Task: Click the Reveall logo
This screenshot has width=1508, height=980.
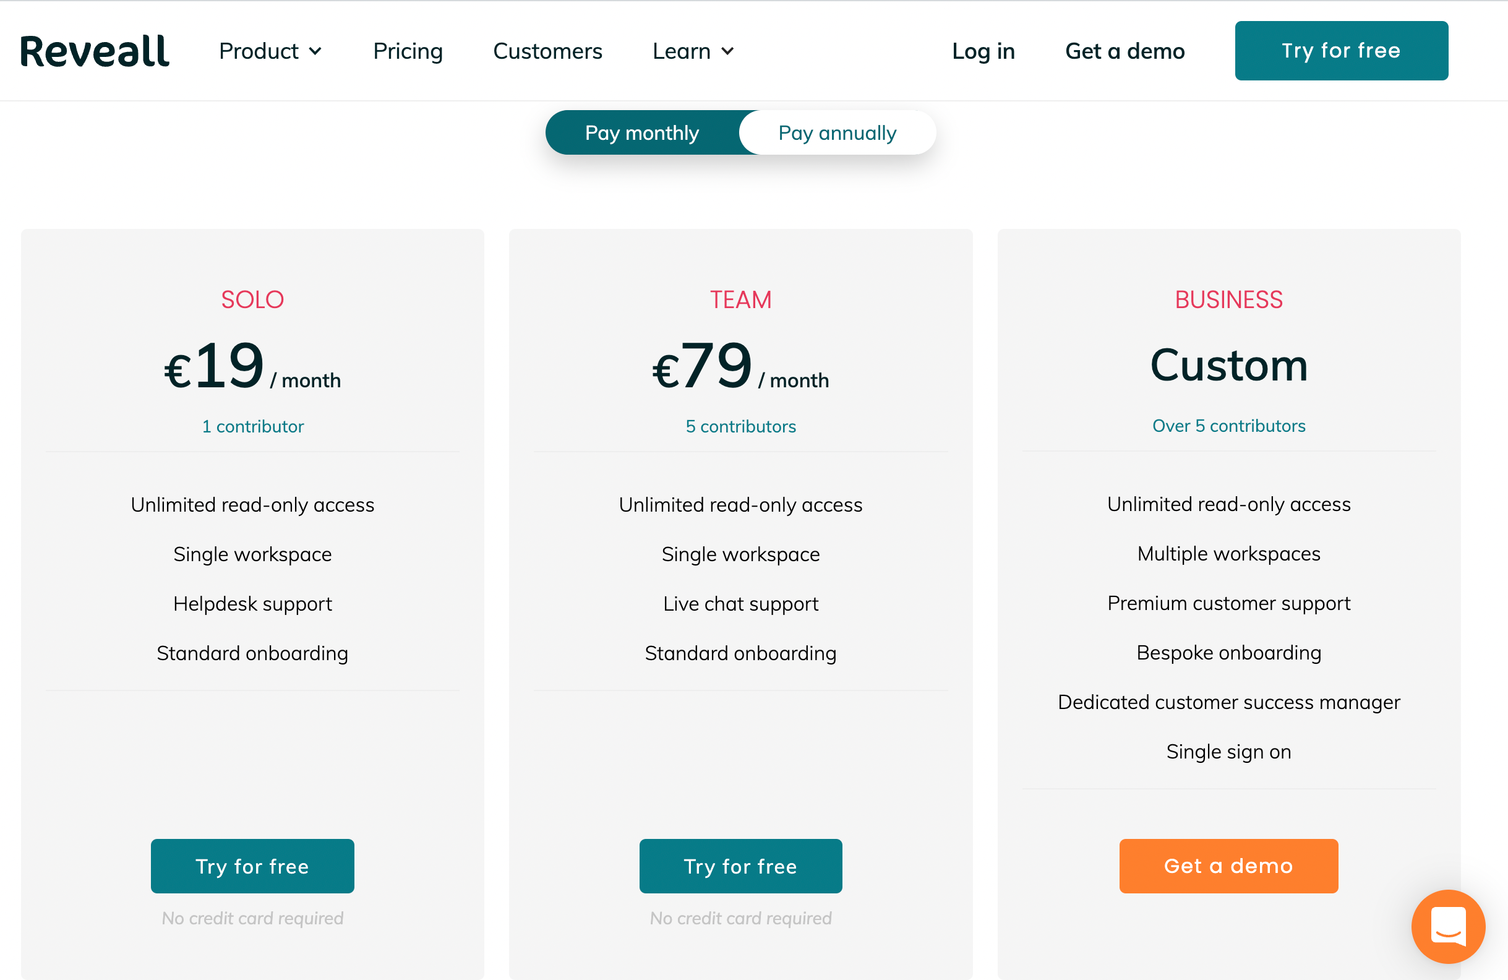Action: click(95, 51)
